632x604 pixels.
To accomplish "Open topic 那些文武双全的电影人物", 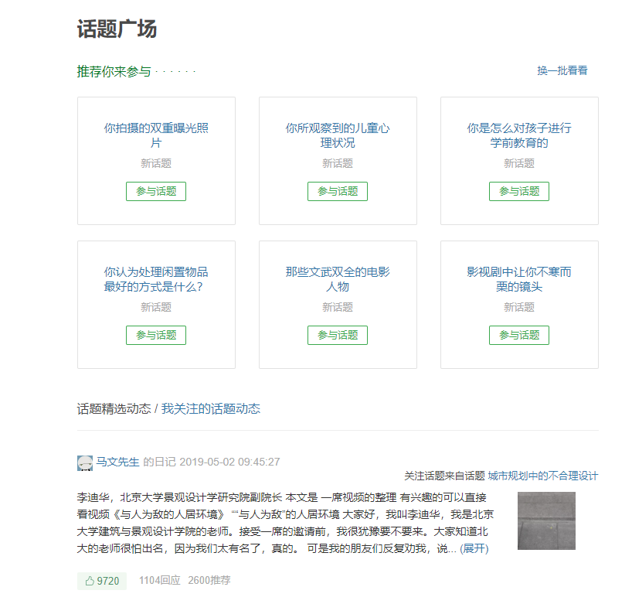I will [x=338, y=279].
